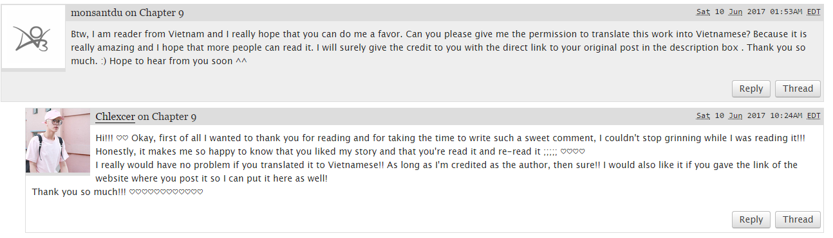
Task: Click monsantdu's translation request paragraph
Action: [x=438, y=47]
